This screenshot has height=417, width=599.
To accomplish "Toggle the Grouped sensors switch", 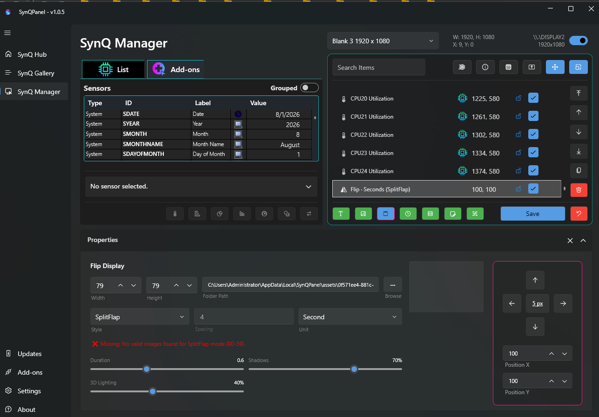I will (x=310, y=87).
